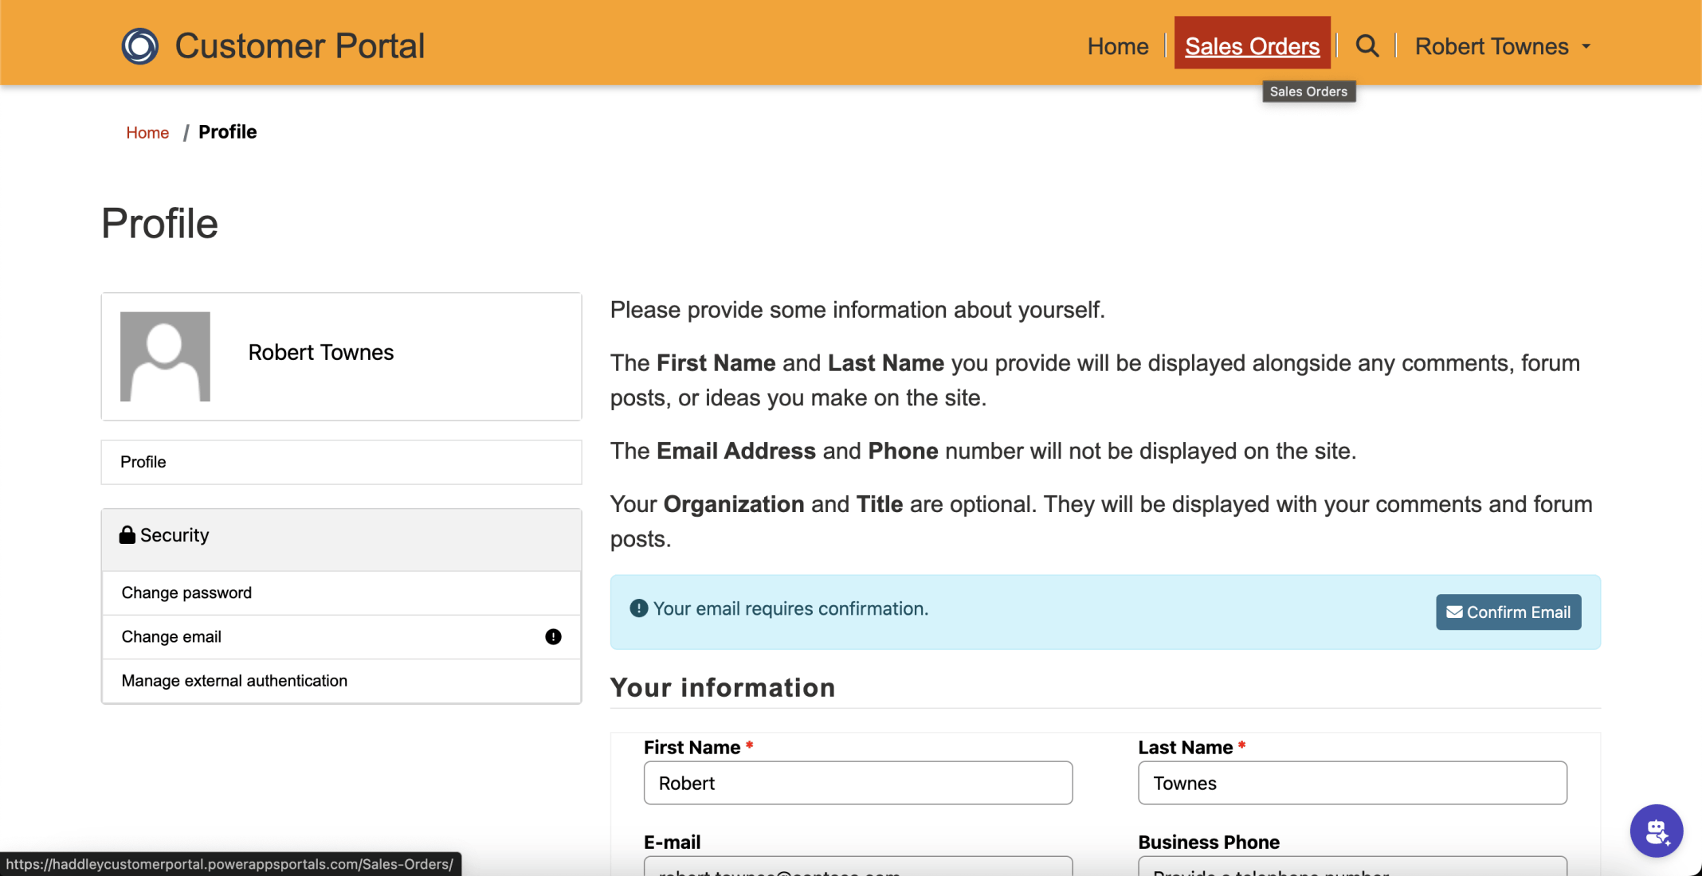The image size is (1702, 876).
Task: Open the Sales Orders menu item
Action: (1252, 46)
